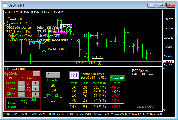This screenshot has height=120, width=178.
Task: Click the MetaTrader chart window icon
Action: click(x=5, y=5)
